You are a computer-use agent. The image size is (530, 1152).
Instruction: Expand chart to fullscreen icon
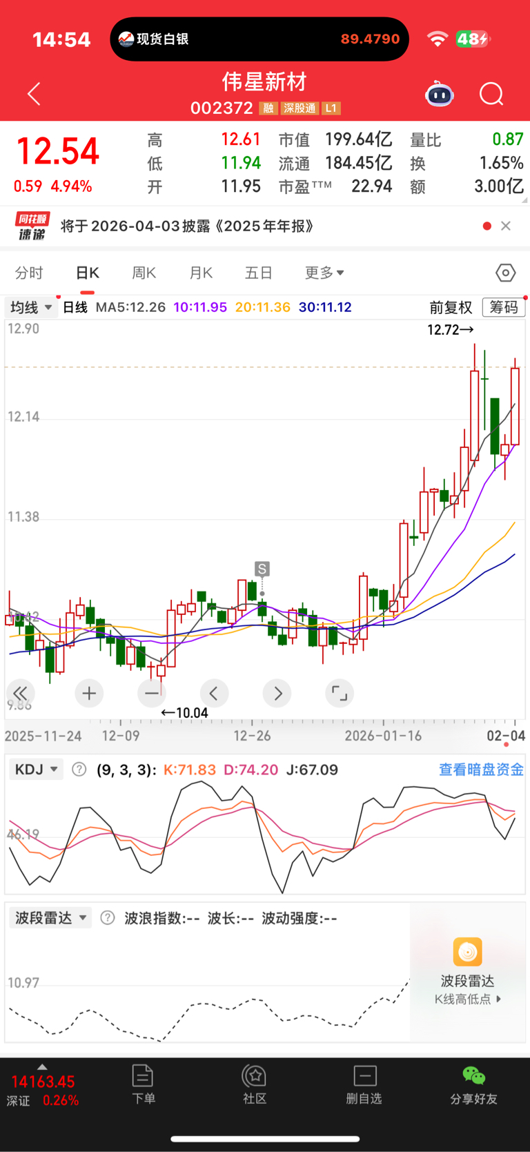tap(340, 693)
